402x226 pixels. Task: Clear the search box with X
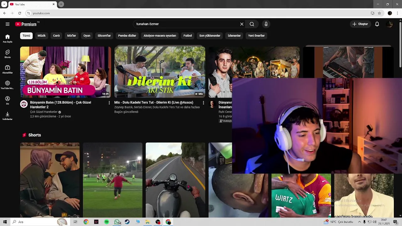click(x=242, y=24)
